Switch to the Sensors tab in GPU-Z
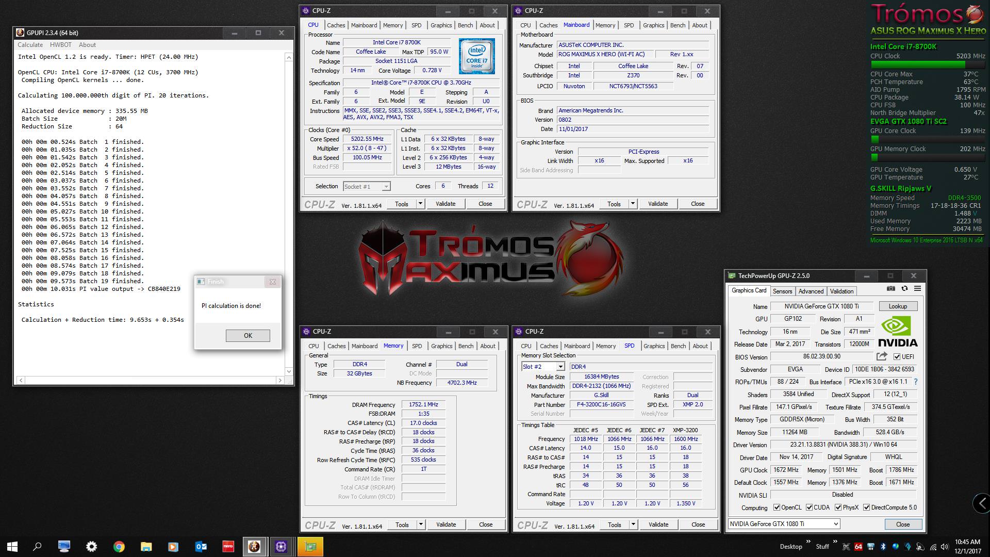The width and height of the screenshot is (990, 557). pos(782,291)
